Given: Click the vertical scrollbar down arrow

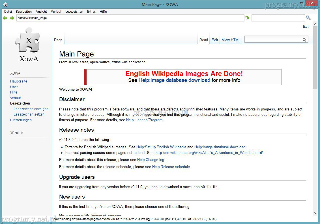Looking at the screenshot, I should pyautogui.click(x=315, y=213).
